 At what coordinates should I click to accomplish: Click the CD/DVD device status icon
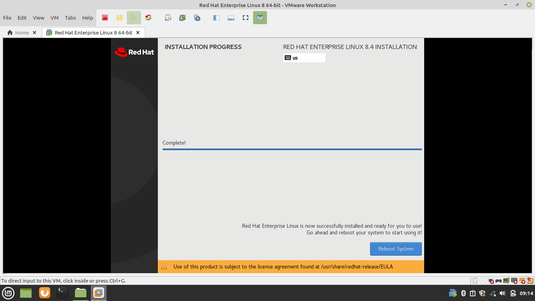[483, 281]
